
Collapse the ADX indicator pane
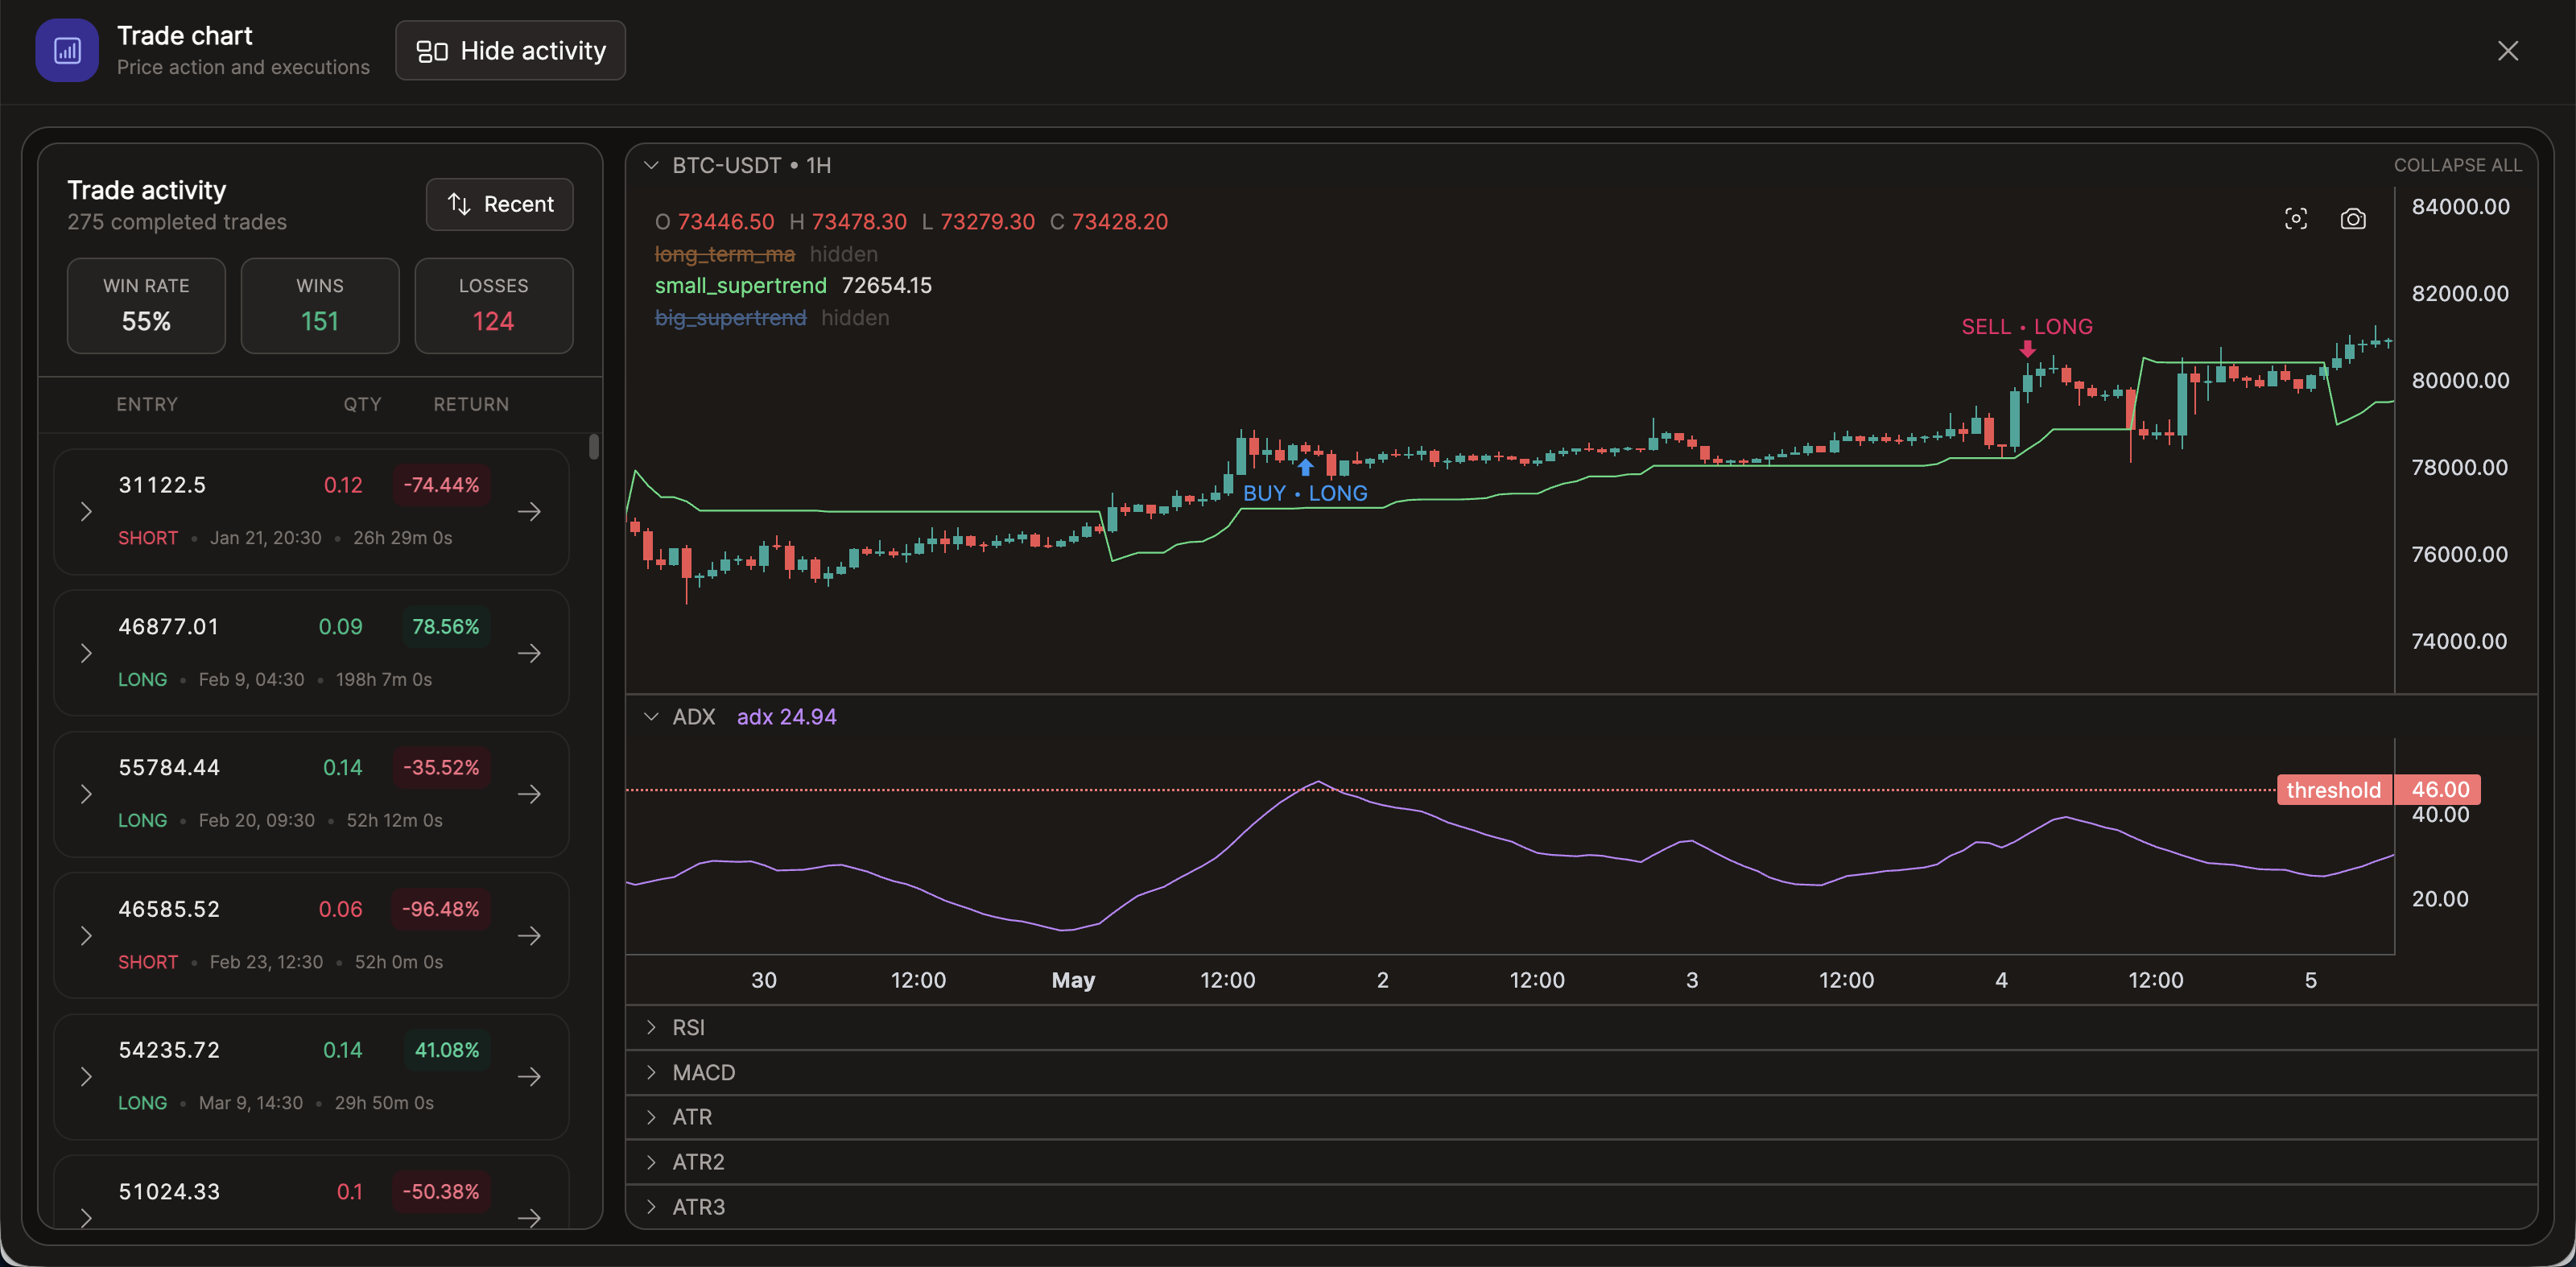651,717
